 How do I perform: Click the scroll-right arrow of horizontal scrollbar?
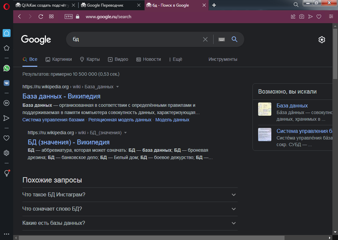coord(330,238)
